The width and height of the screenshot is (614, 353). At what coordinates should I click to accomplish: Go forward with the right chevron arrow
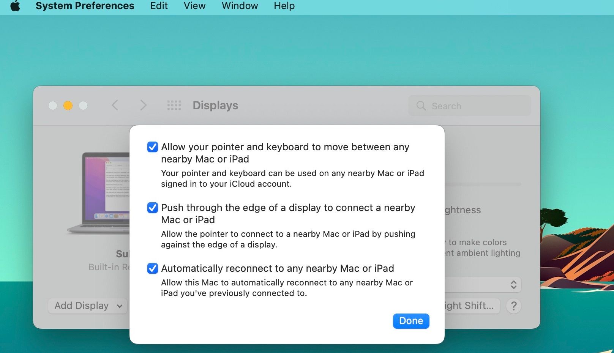[x=143, y=105]
